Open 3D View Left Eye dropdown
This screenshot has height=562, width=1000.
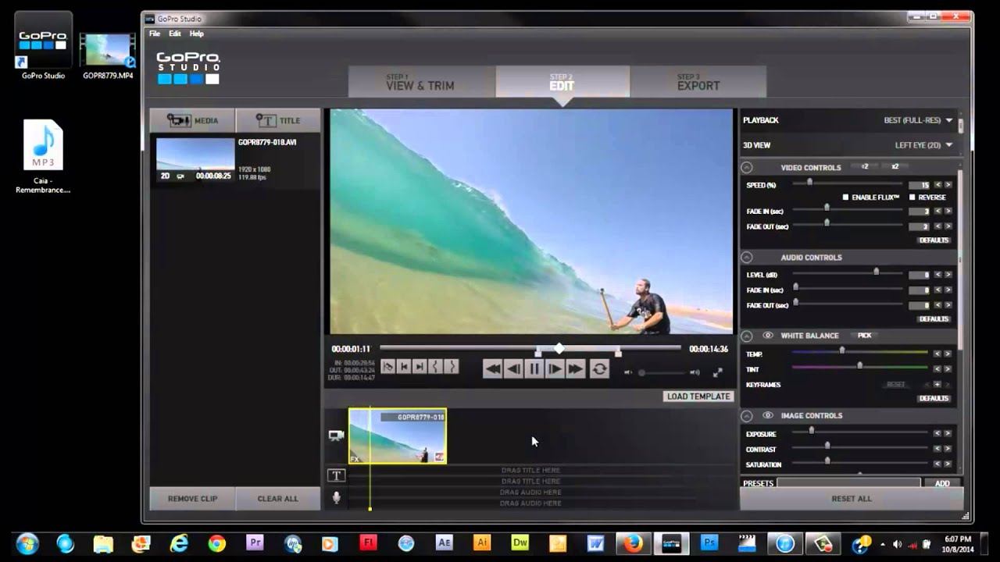(923, 145)
